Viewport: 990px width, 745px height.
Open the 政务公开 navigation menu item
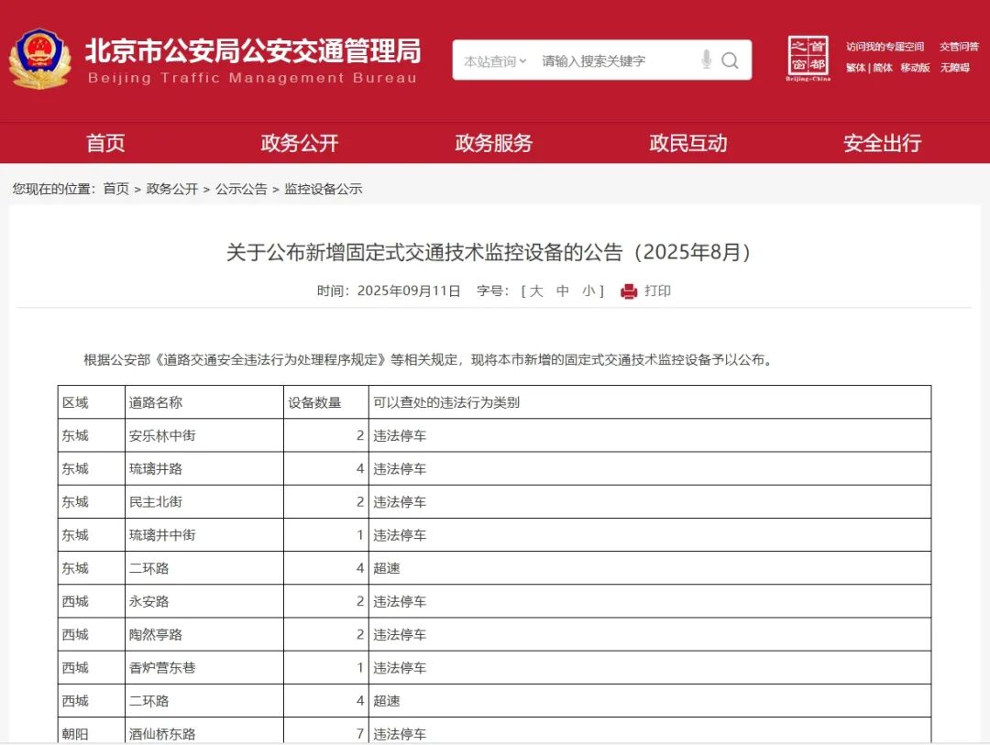(300, 143)
